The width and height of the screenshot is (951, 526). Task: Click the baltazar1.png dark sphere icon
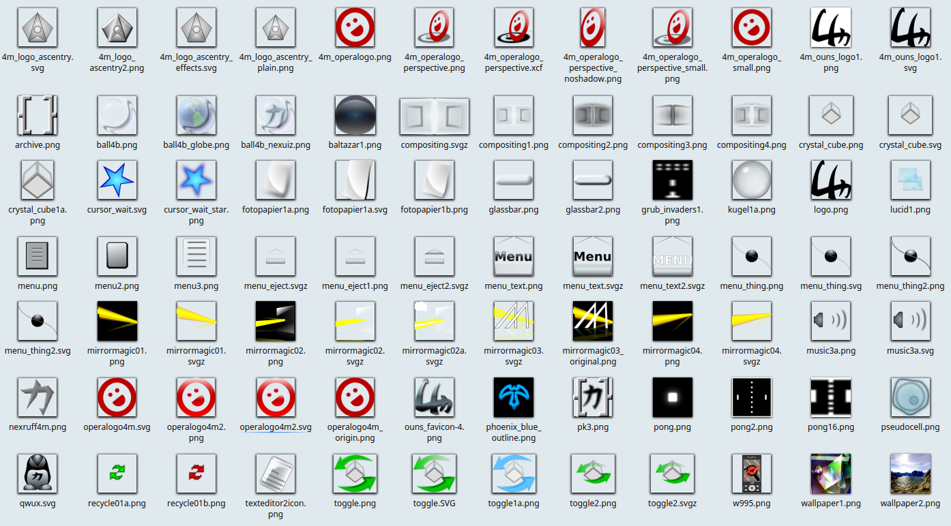pos(355,115)
